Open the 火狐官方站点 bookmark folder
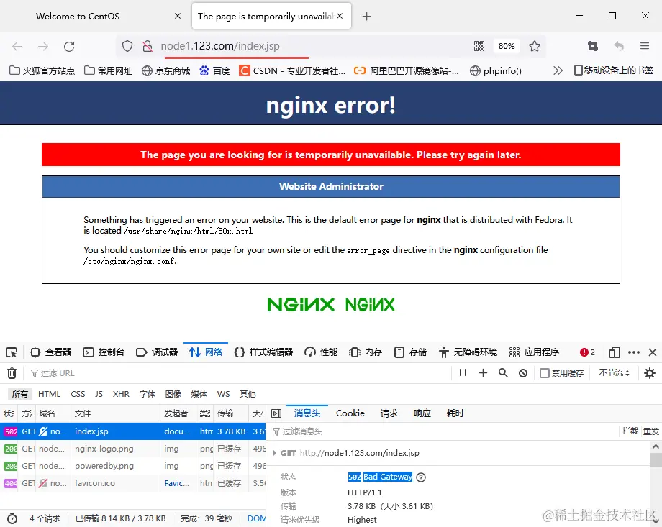Image resolution: width=662 pixels, height=527 pixels. (42, 70)
